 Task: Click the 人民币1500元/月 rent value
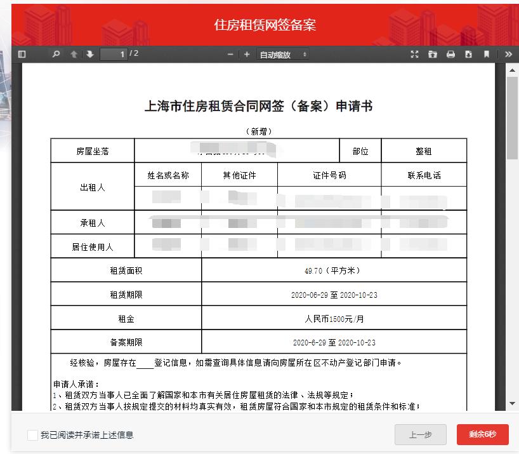click(x=334, y=319)
